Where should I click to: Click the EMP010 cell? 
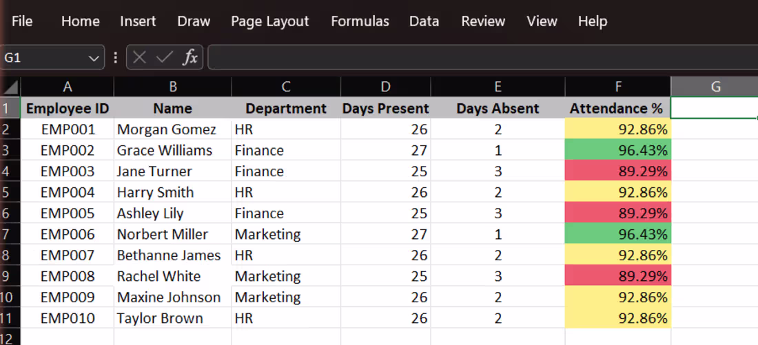[68, 318]
